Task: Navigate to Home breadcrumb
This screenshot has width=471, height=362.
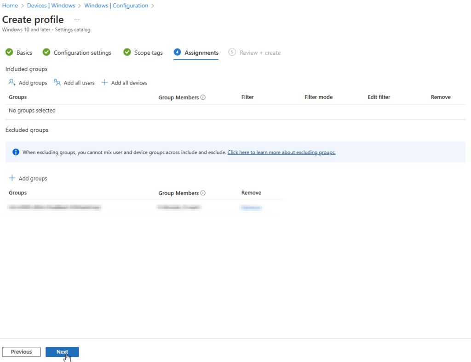Action: coord(10,6)
